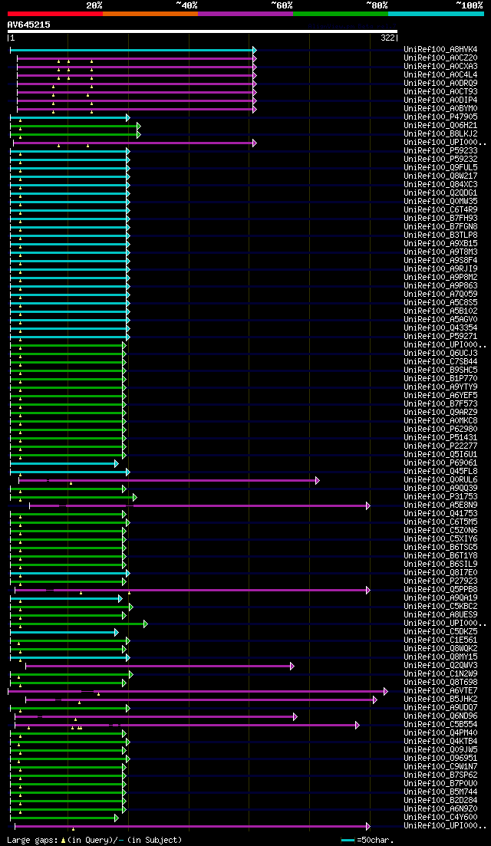Select the UniRef100_Q43354 label
Screen dimensions: 491x846
(x=440, y=328)
